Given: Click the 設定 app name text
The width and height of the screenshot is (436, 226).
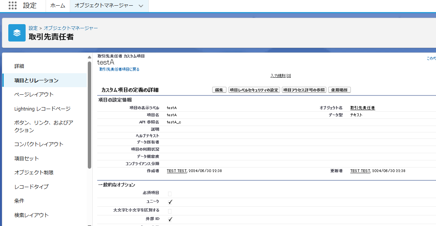Looking at the screenshot, I should (30, 6).
